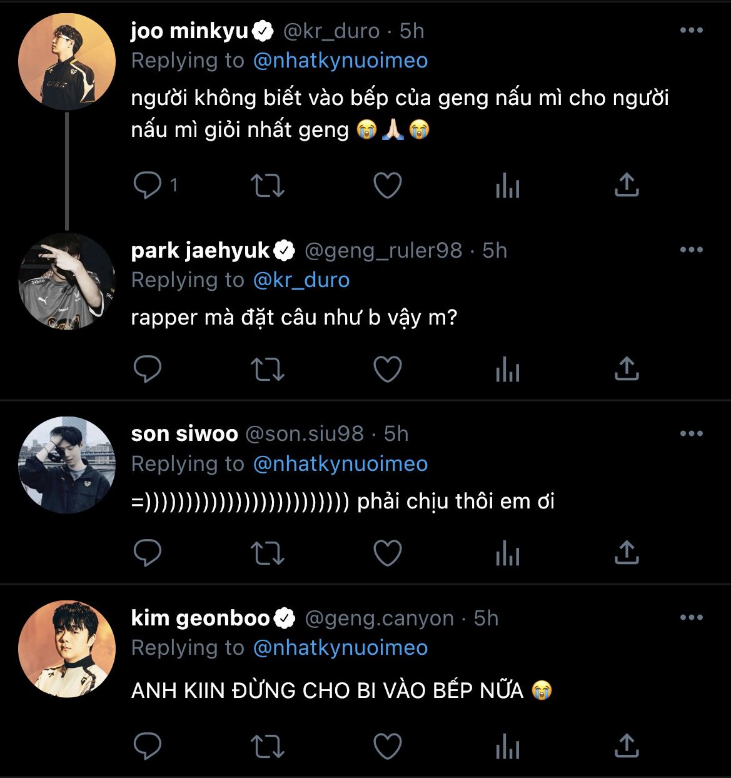Open more options for joo minkyu's tweet

(x=691, y=31)
